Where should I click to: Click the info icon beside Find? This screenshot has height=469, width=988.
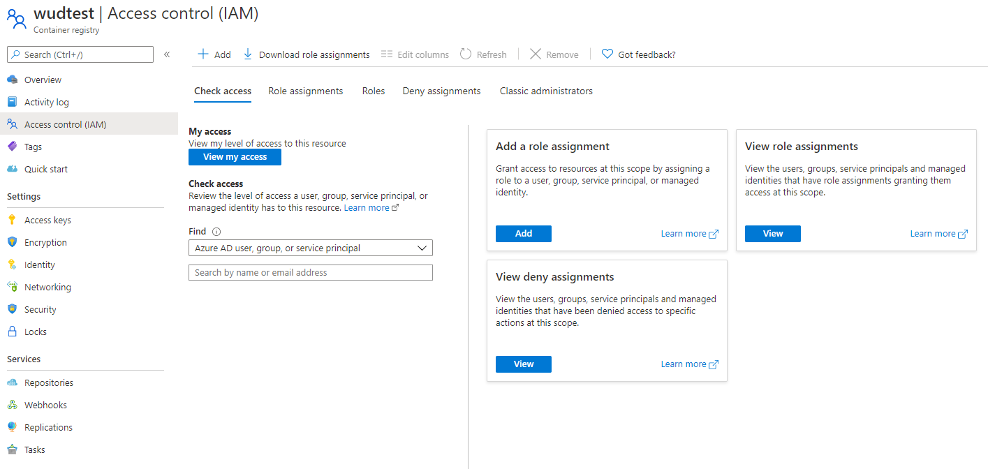[216, 232]
